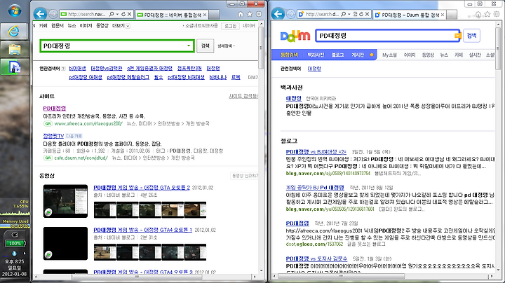Toggle compatibility view in Daum address bar
Image resolution: width=505 pixels, height=283 pixels.
coord(355,14)
